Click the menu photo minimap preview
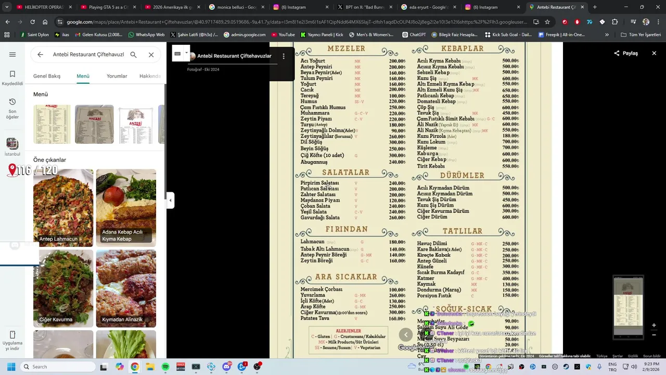This screenshot has width=666, height=375. click(x=628, y=307)
